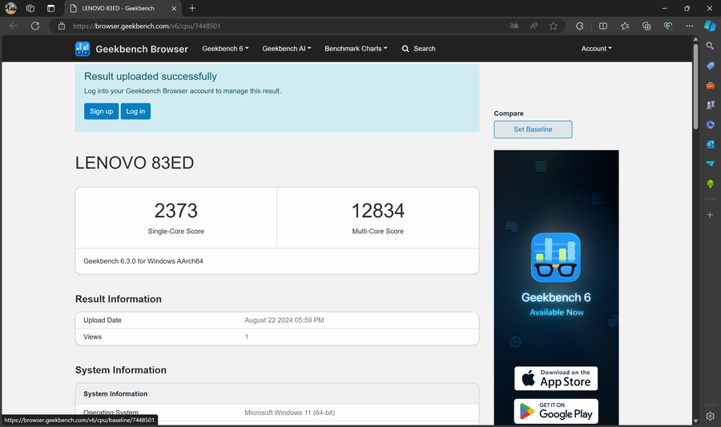Image resolution: width=721 pixels, height=427 pixels.
Task: Click the browser back arrow
Action: [x=14, y=26]
